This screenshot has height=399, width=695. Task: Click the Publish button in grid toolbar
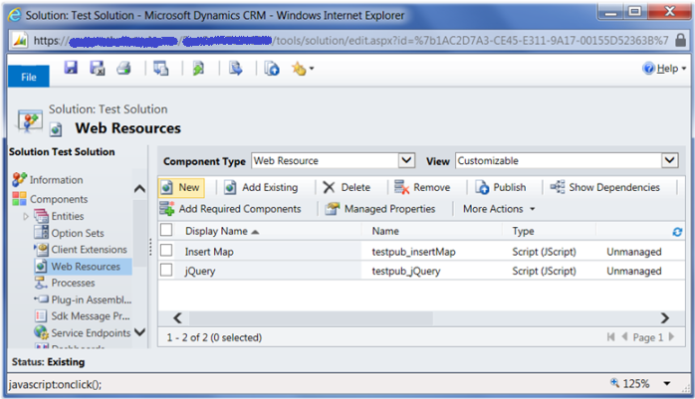click(501, 187)
